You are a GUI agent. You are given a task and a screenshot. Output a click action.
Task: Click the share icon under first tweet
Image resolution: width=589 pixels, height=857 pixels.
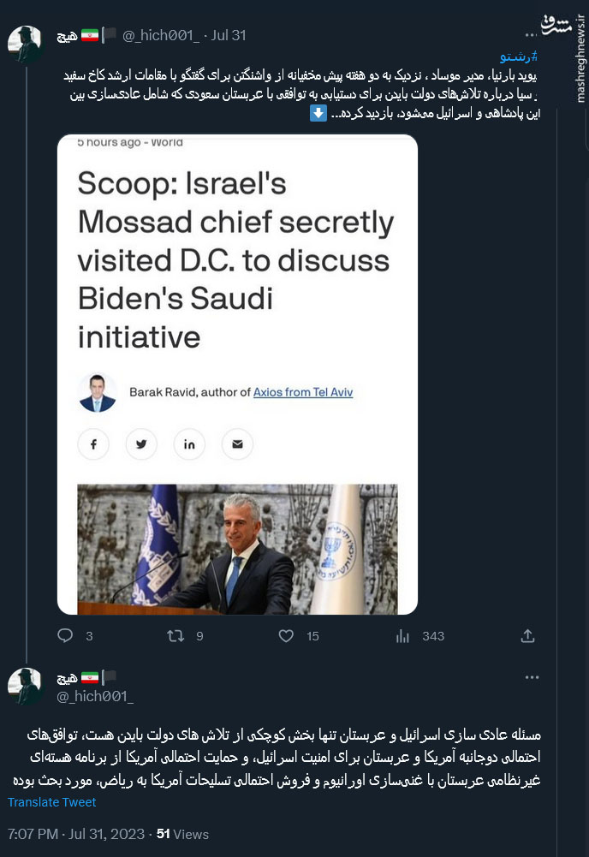[528, 636]
